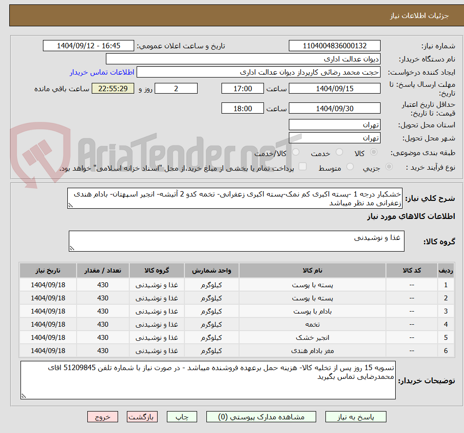Select the کالا/خدمت option

pyautogui.click(x=296, y=152)
